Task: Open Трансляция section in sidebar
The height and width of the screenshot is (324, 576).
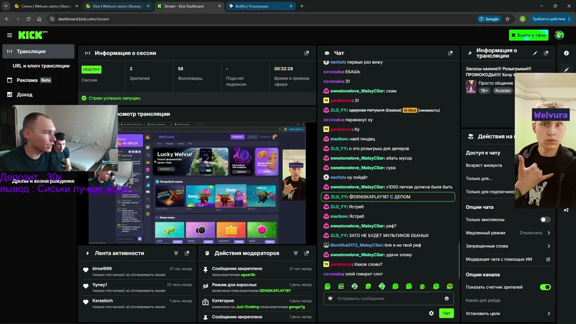Action: [38, 51]
